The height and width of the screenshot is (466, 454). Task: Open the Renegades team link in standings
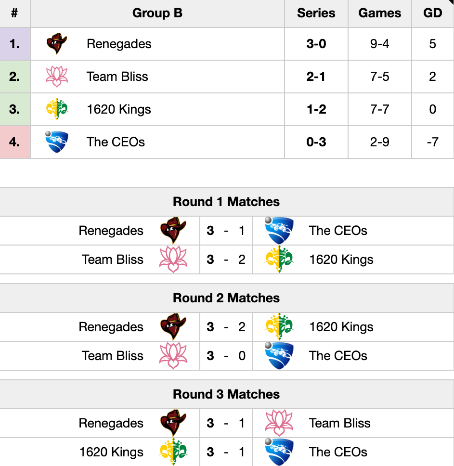tap(119, 44)
